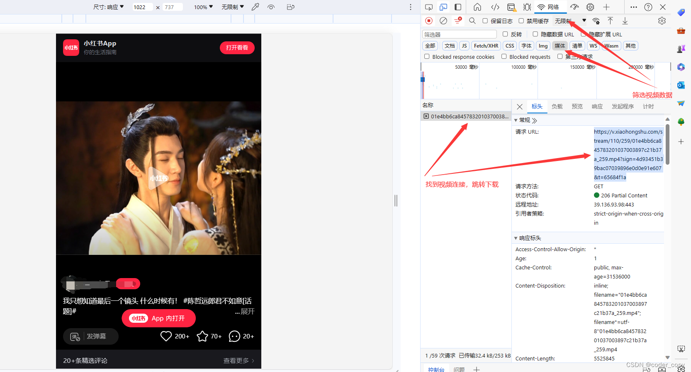Open the 尺寸: 响应 dropdown

(109, 7)
